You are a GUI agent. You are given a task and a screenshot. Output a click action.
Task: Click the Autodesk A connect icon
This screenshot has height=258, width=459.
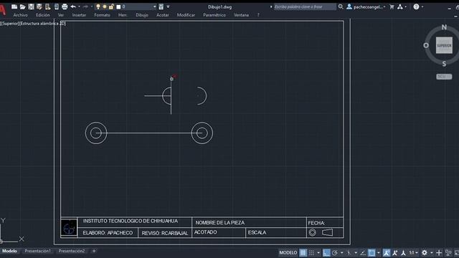click(x=400, y=6)
